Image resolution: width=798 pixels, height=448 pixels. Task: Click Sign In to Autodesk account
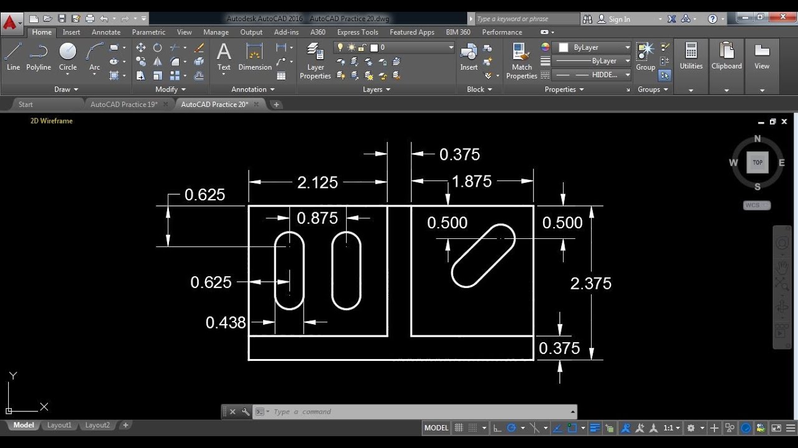point(619,19)
